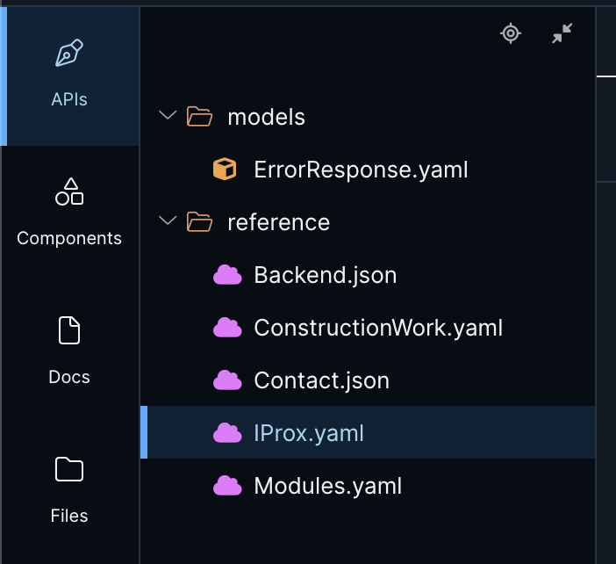Viewport: 616px width, 564px height.
Task: Click the models folder icon
Action: click(200, 117)
